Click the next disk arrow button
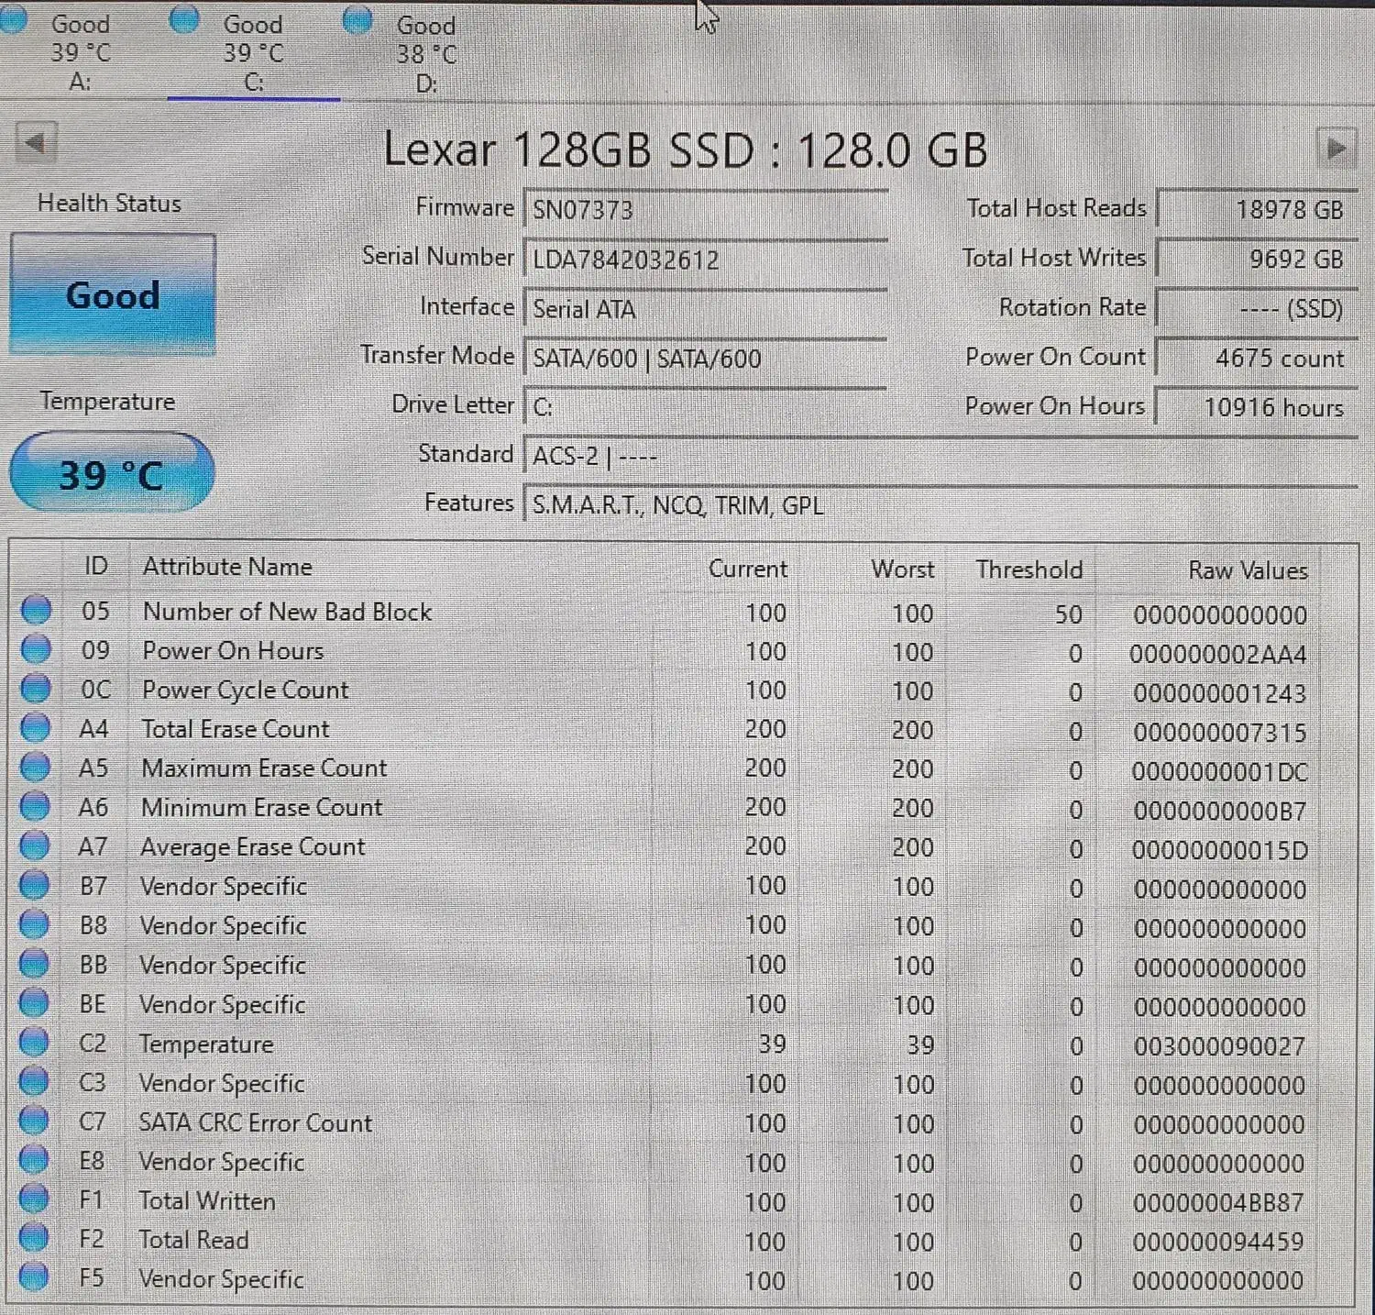The width and height of the screenshot is (1375, 1315). (x=1336, y=148)
